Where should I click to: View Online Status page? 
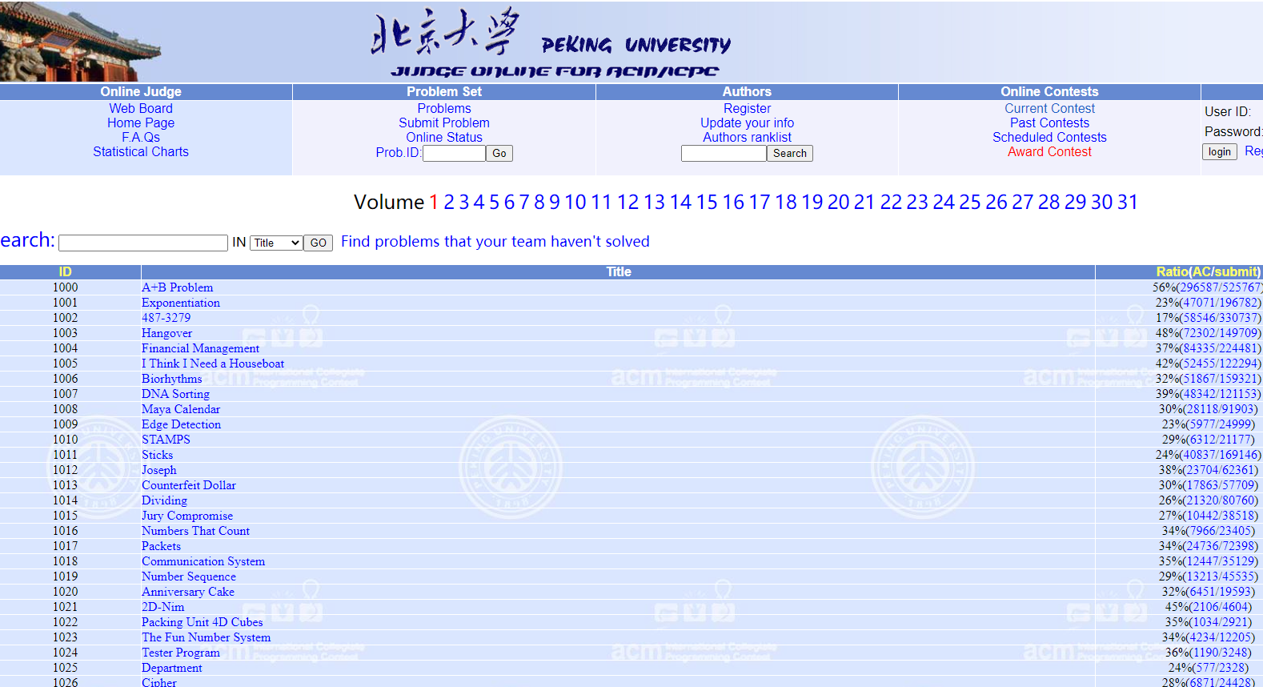click(x=444, y=137)
